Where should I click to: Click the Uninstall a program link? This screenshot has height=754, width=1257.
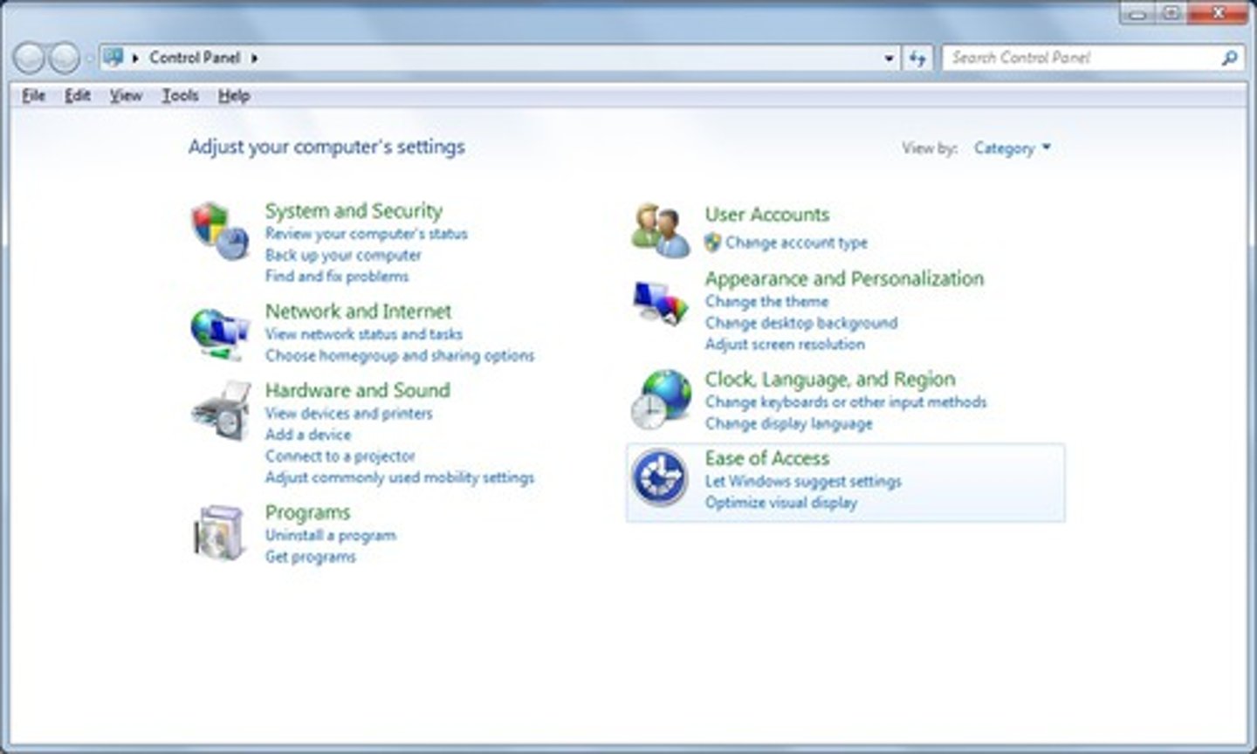coord(330,535)
